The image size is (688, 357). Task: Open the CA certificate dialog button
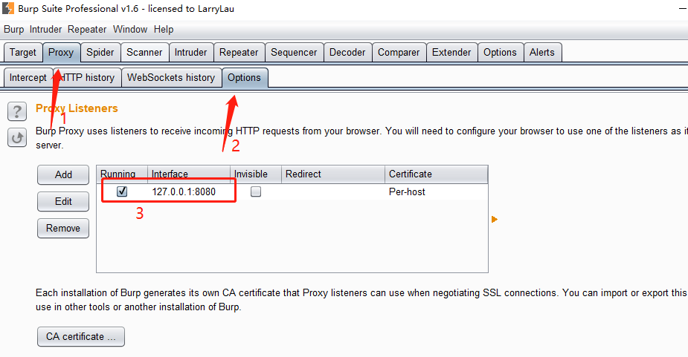(x=81, y=336)
